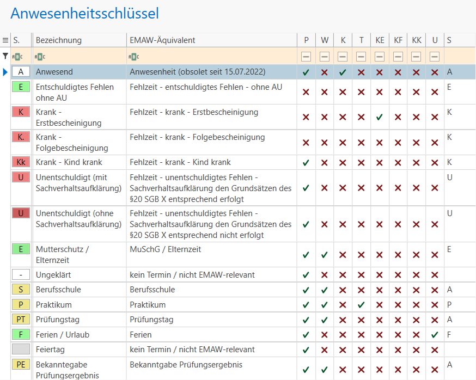The image size is (476, 380).
Task: Click the red cross in P column for Krank - Folgebescheinigung
Action: (x=306, y=143)
